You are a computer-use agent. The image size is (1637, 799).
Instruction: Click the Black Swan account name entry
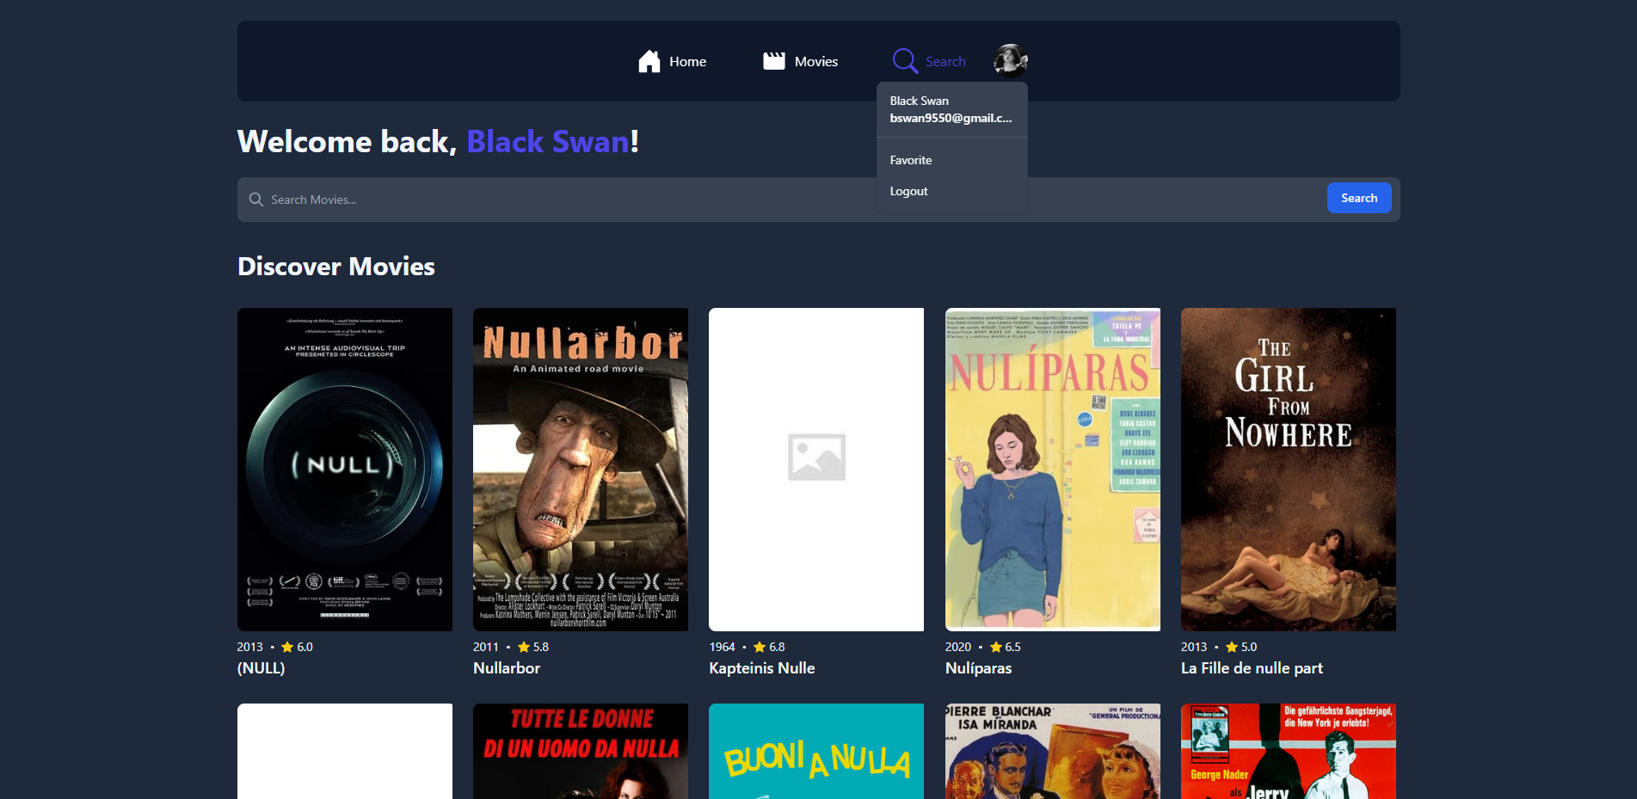[x=920, y=101]
